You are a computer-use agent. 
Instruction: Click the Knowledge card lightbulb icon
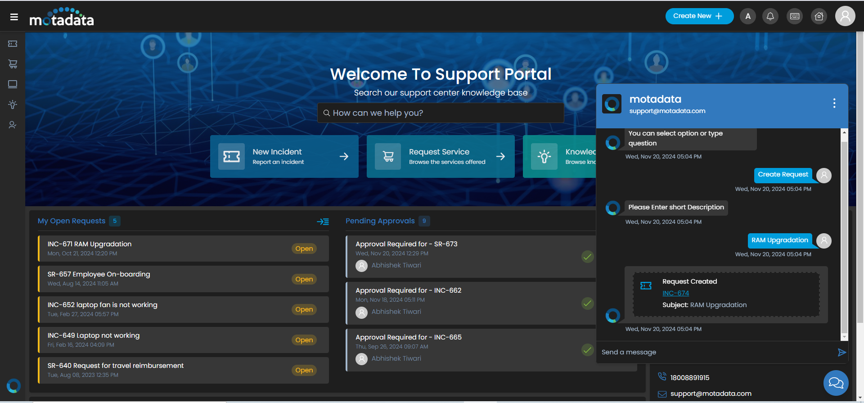[544, 156]
